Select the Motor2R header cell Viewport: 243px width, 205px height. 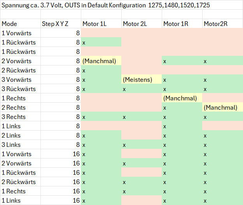click(x=223, y=24)
